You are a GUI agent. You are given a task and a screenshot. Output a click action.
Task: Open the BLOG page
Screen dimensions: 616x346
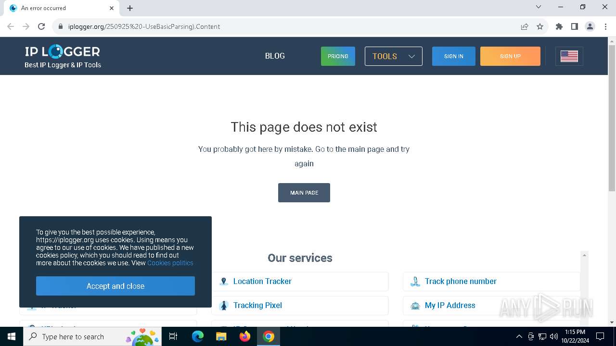pos(275,56)
